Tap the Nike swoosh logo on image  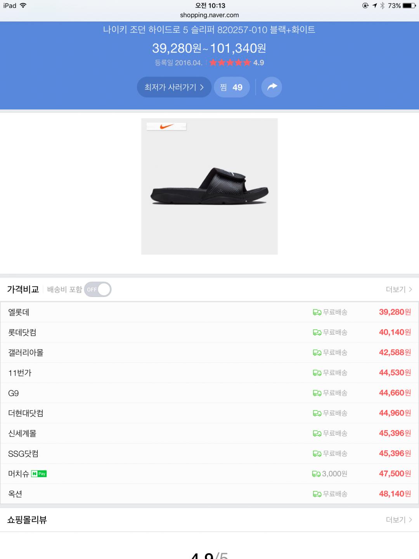click(166, 127)
